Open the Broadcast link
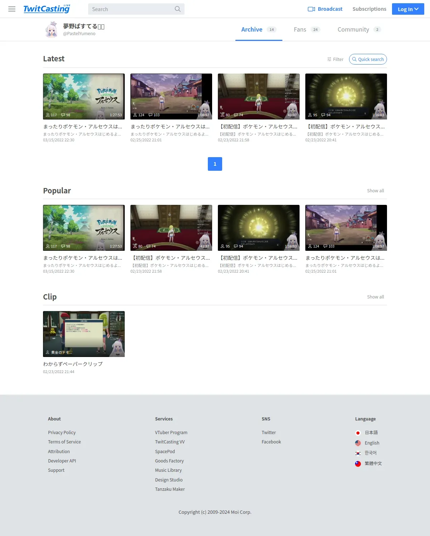The height and width of the screenshot is (536, 430). click(x=325, y=9)
